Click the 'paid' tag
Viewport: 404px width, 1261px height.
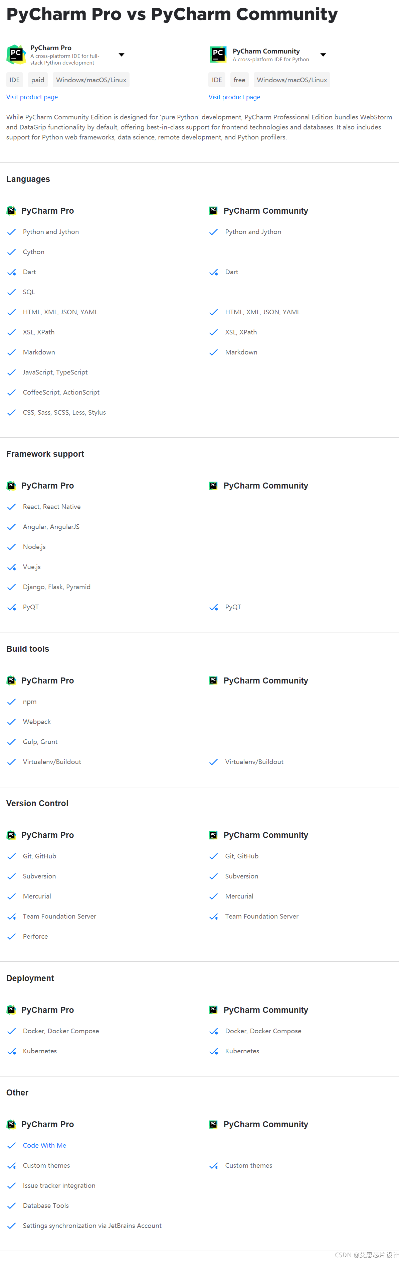point(38,80)
